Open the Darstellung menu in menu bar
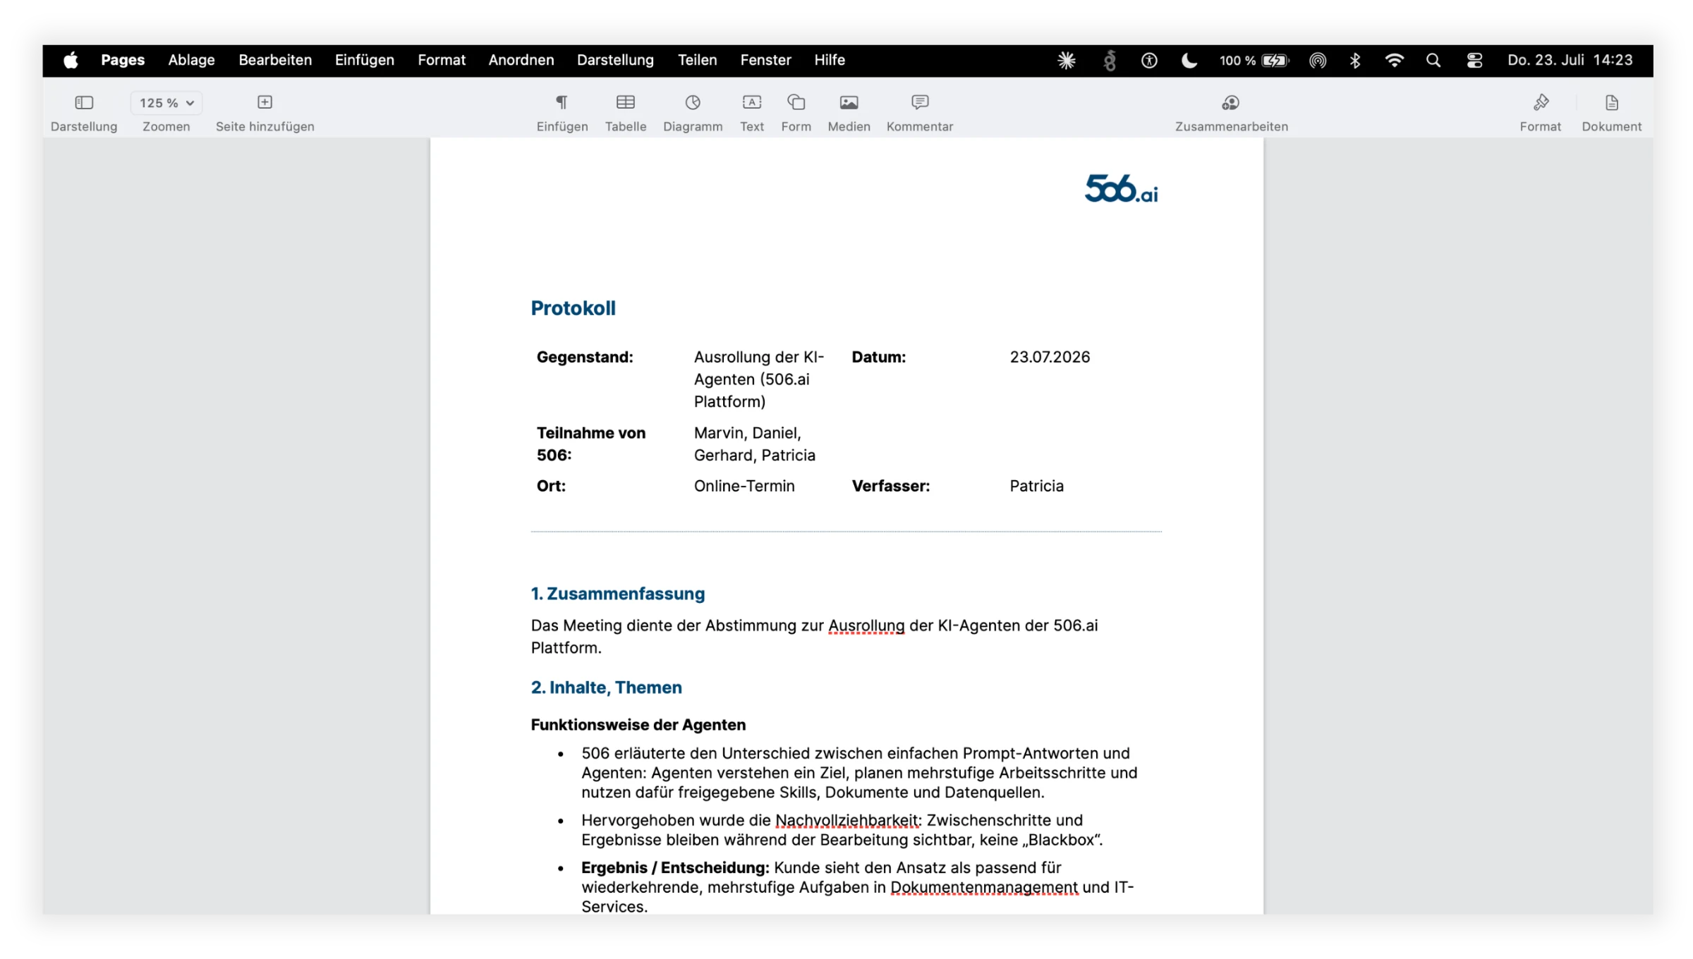The width and height of the screenshot is (1693, 959). pos(615,61)
